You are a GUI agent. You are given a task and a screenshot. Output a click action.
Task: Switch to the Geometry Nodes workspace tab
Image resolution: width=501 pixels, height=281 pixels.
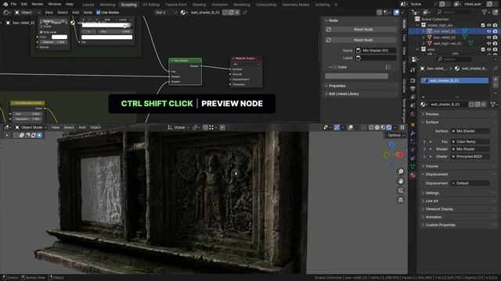pos(296,5)
